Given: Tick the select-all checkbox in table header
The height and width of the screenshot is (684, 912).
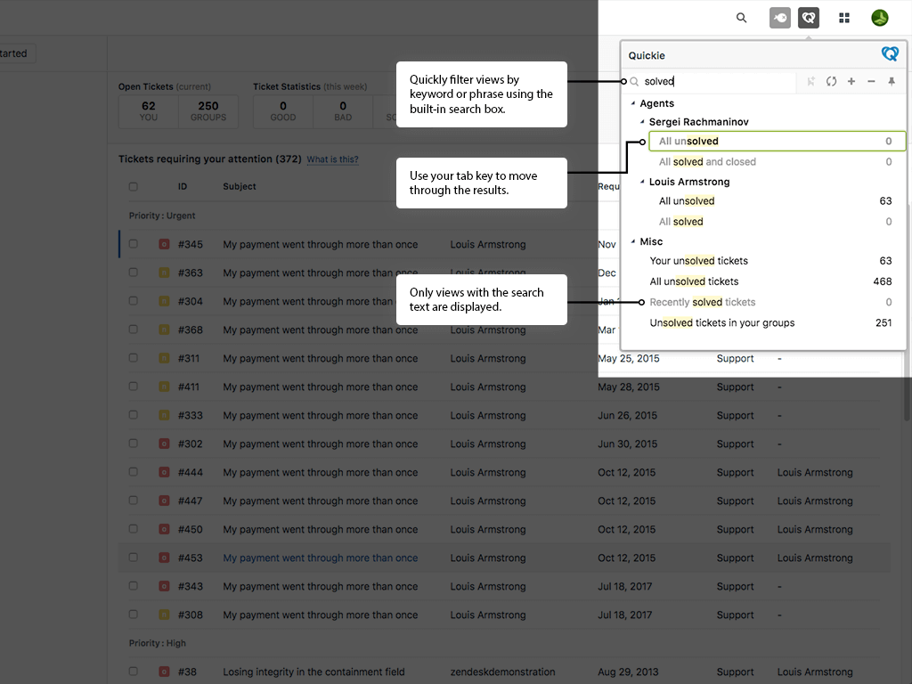Looking at the screenshot, I should pyautogui.click(x=134, y=187).
